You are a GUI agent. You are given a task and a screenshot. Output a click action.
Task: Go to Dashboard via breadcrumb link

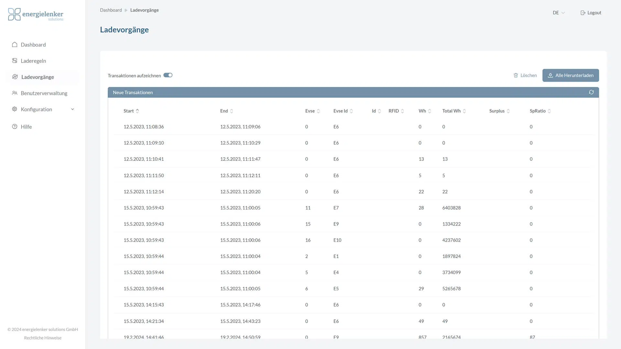(111, 10)
